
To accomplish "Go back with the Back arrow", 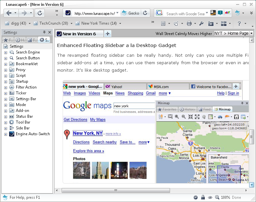I will pos(9,13).
